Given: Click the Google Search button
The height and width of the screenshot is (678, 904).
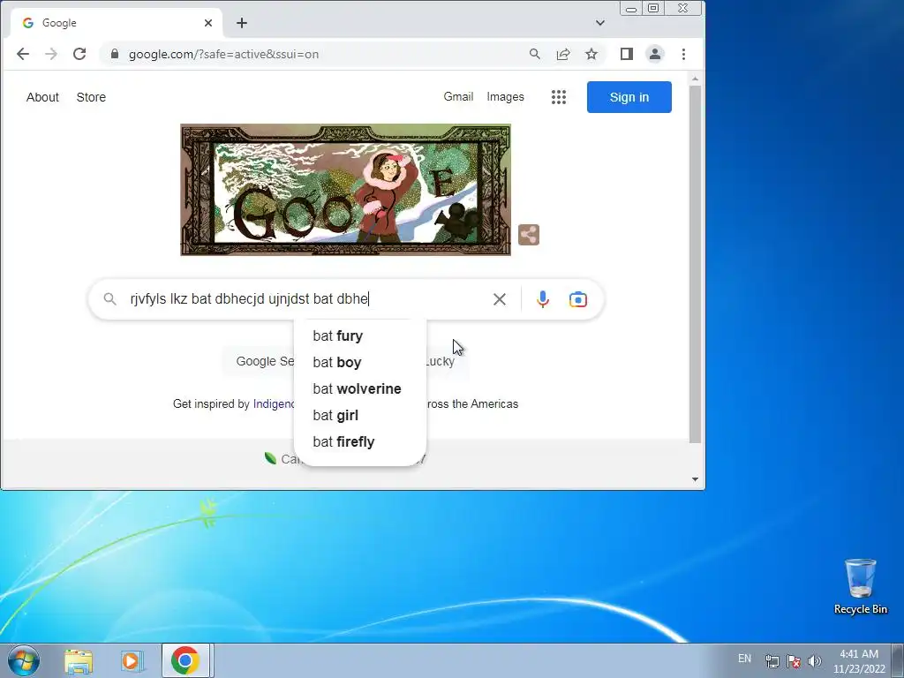Looking at the screenshot, I should pyautogui.click(x=259, y=361).
